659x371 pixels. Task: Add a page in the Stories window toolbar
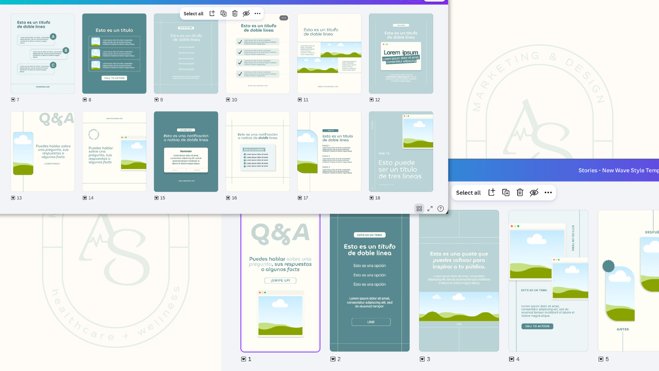click(x=492, y=192)
